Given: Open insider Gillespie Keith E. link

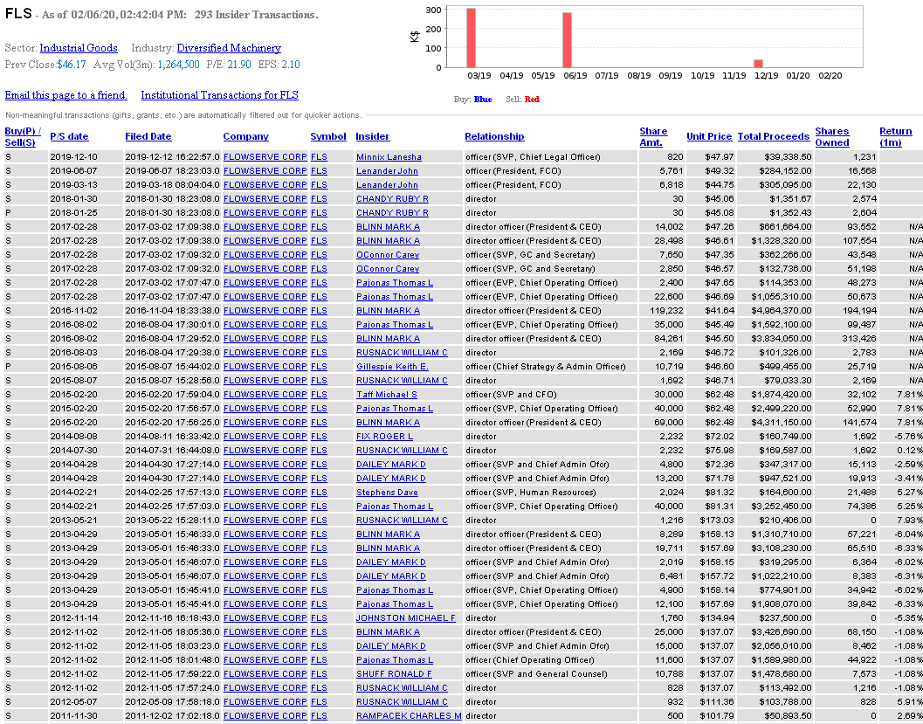Looking at the screenshot, I should pyautogui.click(x=393, y=366).
